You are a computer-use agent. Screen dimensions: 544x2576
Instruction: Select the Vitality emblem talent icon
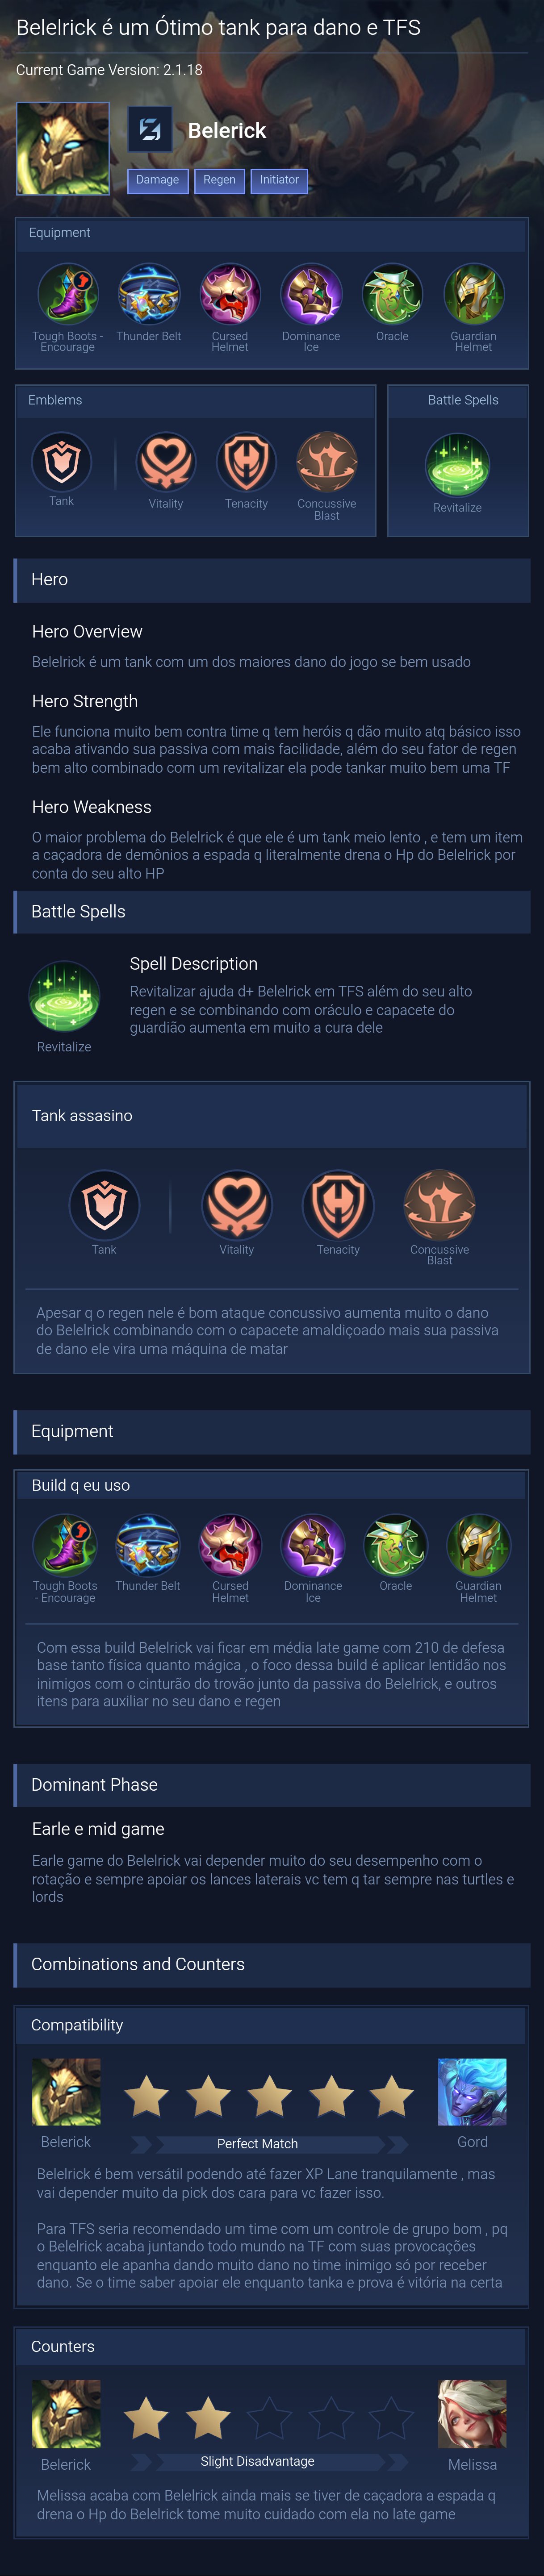(166, 462)
